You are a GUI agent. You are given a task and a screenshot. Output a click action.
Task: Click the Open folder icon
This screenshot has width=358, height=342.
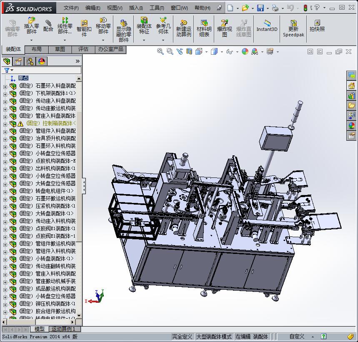click(x=245, y=8)
